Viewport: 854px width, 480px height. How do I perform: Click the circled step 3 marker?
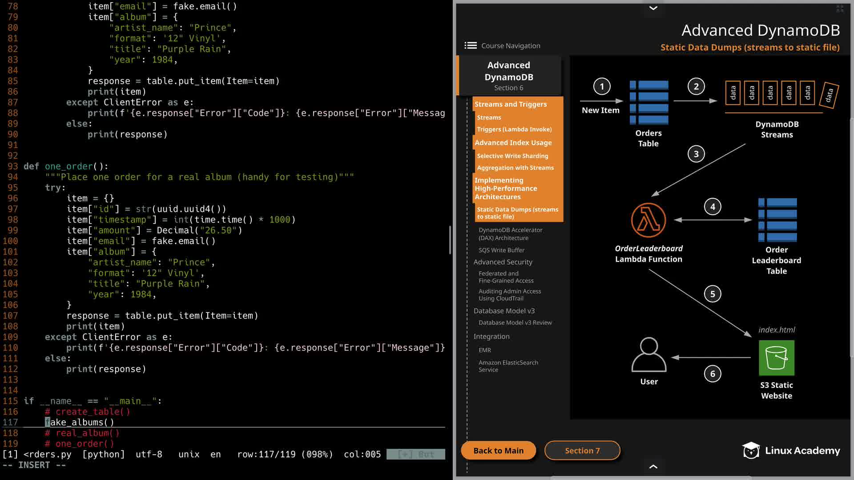[696, 154]
